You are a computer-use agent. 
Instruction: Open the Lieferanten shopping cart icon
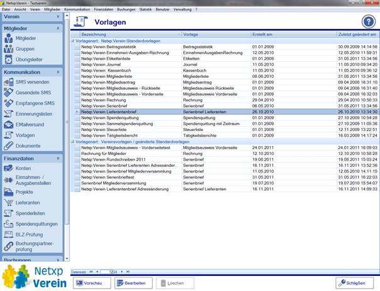click(9, 203)
